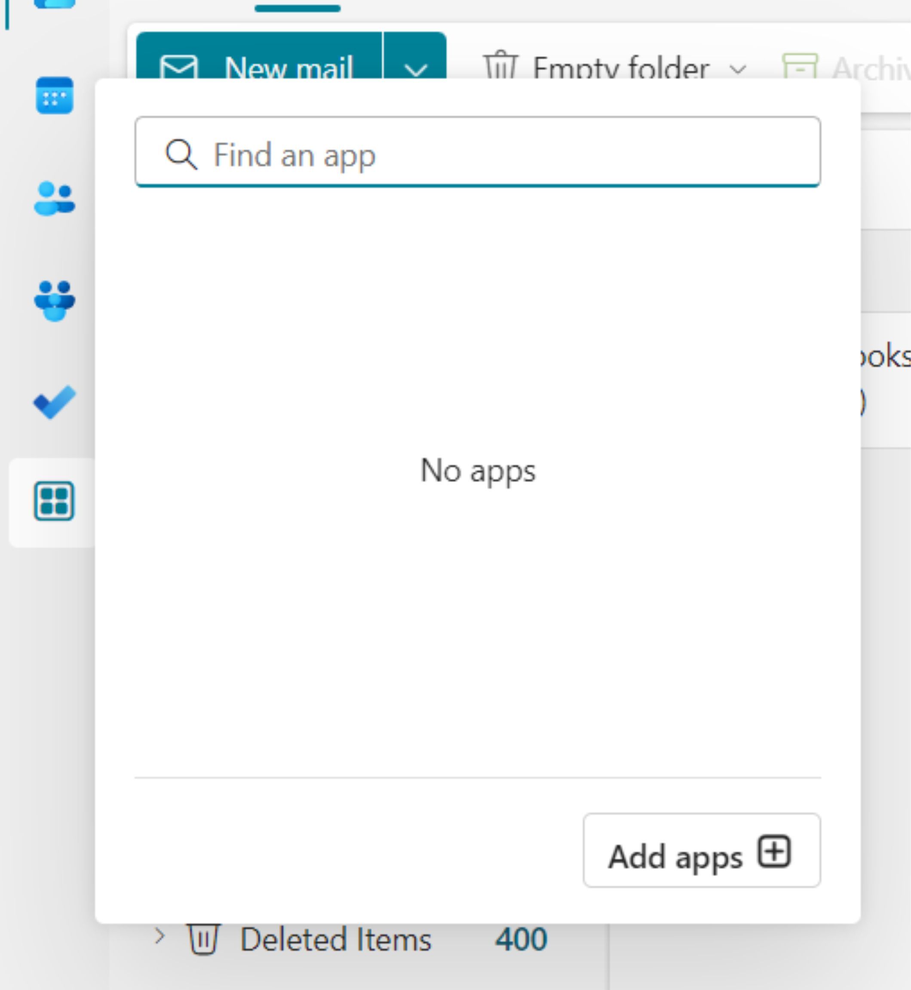
Task: Click the magnifier icon in the app search
Action: pos(181,154)
